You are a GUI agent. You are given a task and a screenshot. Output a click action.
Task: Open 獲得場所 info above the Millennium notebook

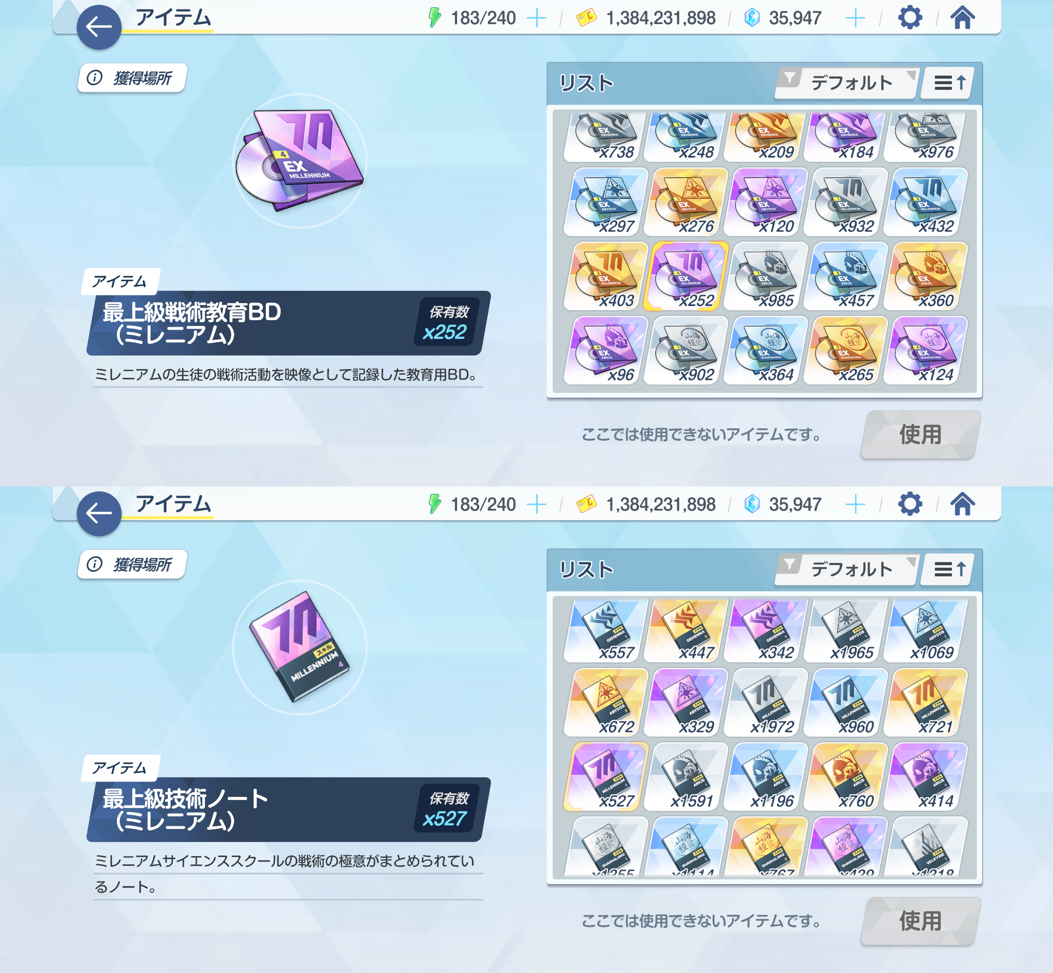coord(131,564)
